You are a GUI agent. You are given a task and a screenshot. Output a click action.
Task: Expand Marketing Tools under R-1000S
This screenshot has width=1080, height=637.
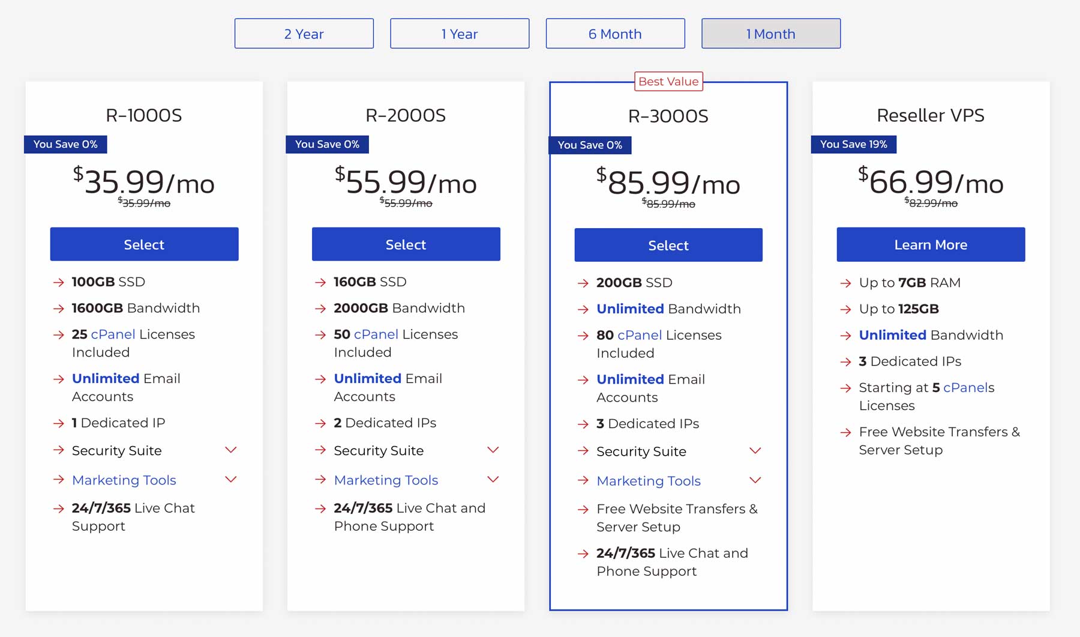tap(230, 479)
